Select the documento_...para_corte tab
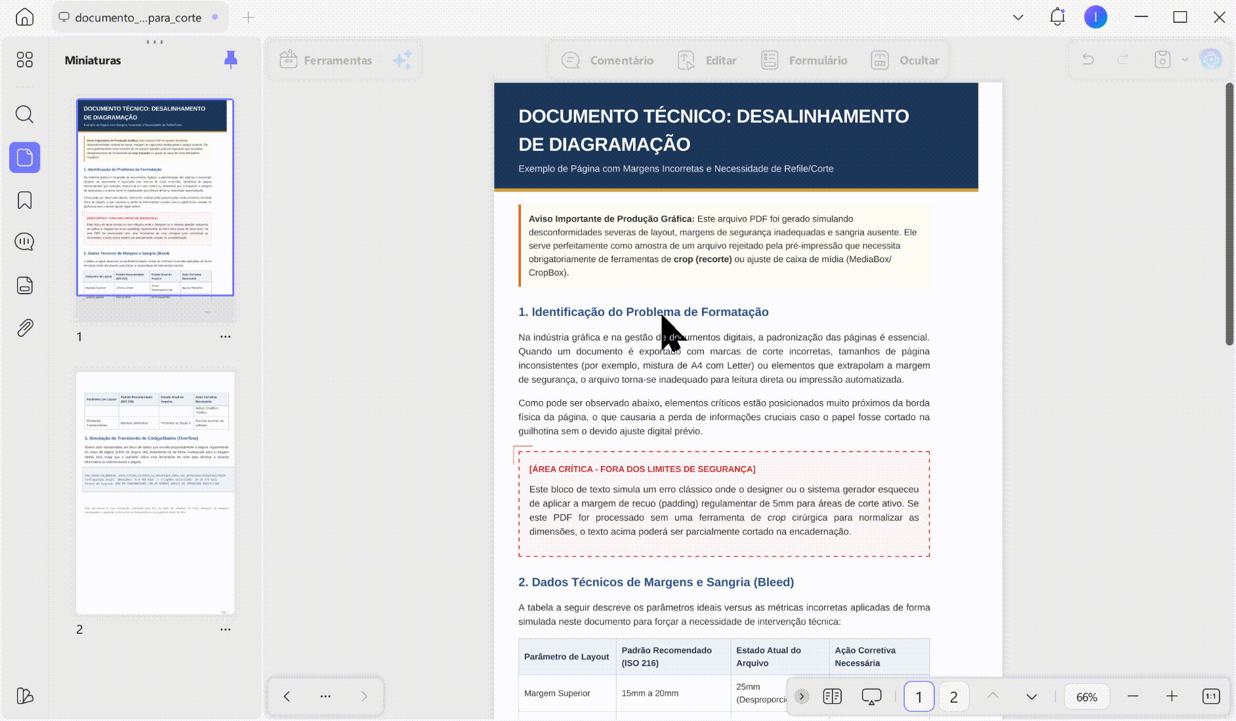 pos(140,17)
